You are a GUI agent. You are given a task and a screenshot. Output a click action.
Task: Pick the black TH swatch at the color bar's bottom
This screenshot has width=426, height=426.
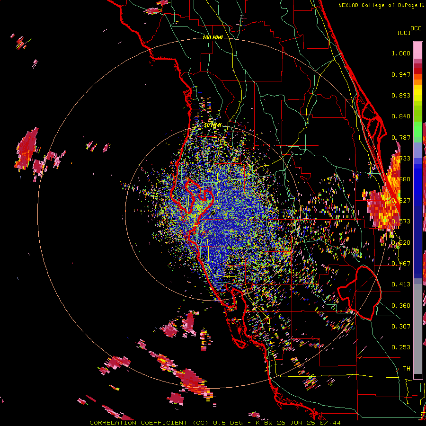(418, 376)
